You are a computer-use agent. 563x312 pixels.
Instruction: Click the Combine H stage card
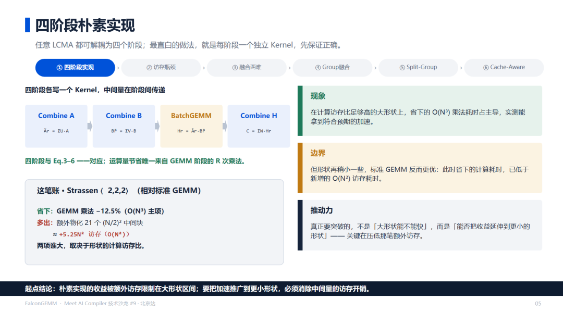(x=259, y=126)
